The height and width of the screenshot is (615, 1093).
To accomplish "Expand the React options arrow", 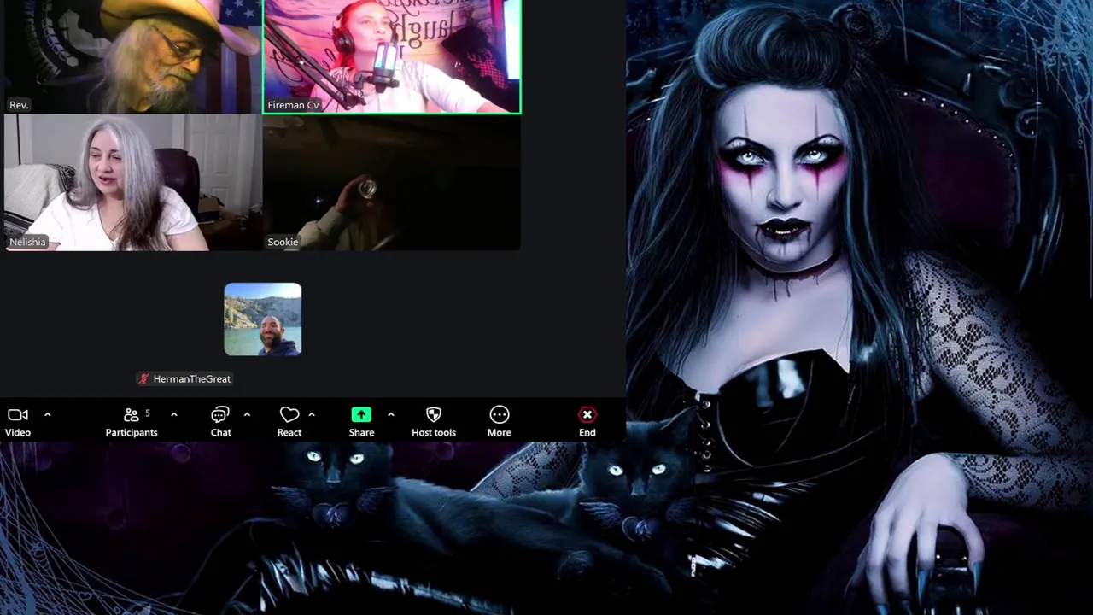I will [312, 414].
